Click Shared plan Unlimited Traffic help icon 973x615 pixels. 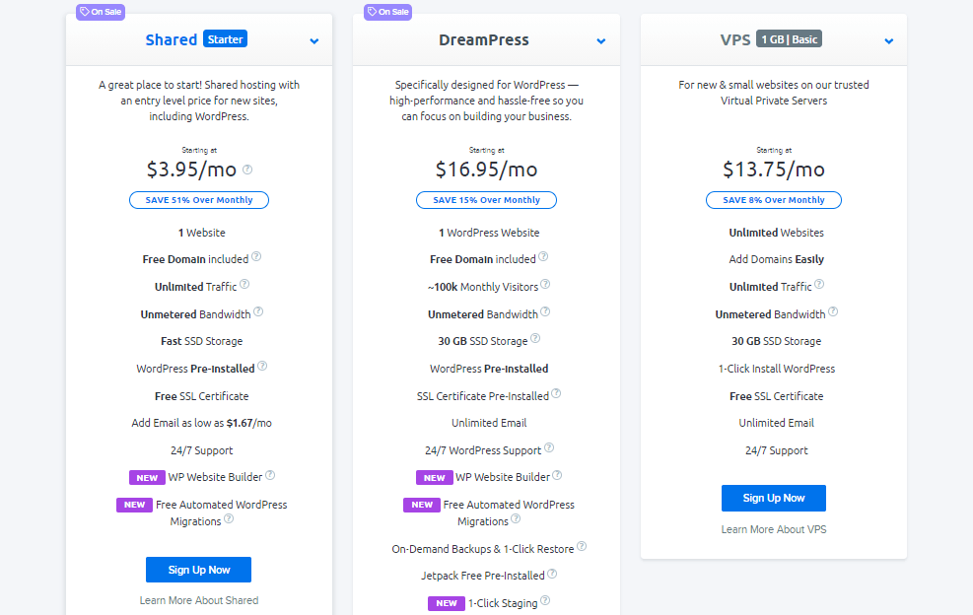(244, 284)
